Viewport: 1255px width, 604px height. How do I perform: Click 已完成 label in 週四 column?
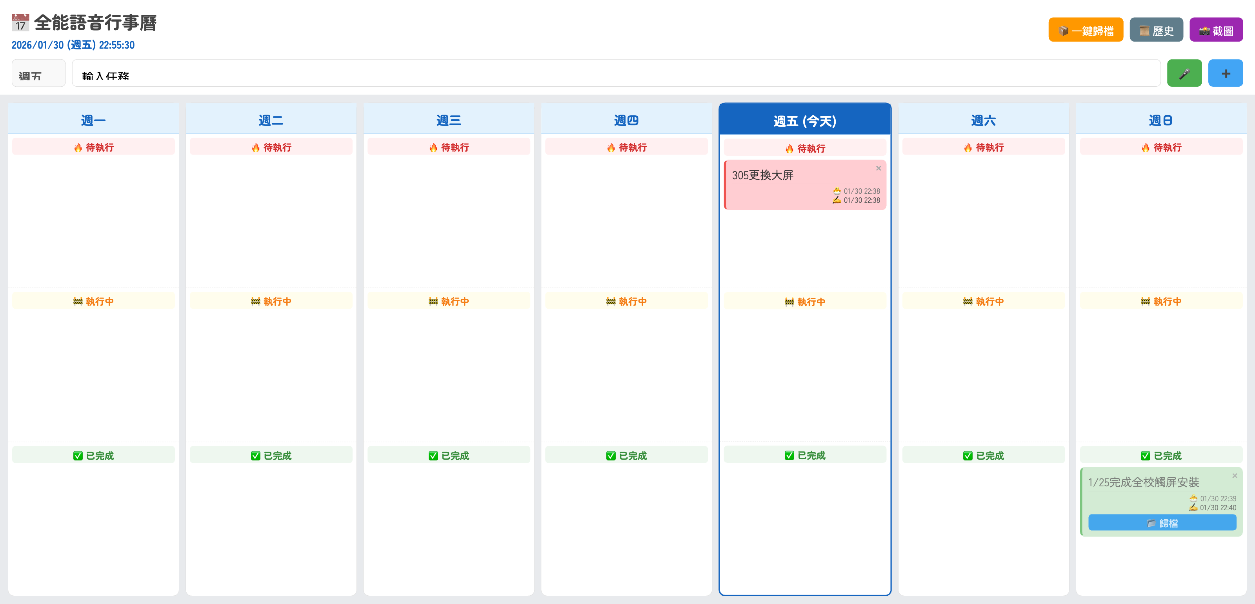coord(626,455)
